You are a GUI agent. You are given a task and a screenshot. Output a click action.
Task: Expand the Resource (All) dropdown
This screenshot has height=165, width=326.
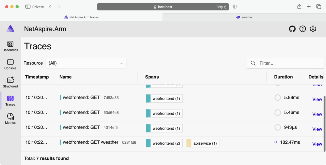tap(86, 63)
